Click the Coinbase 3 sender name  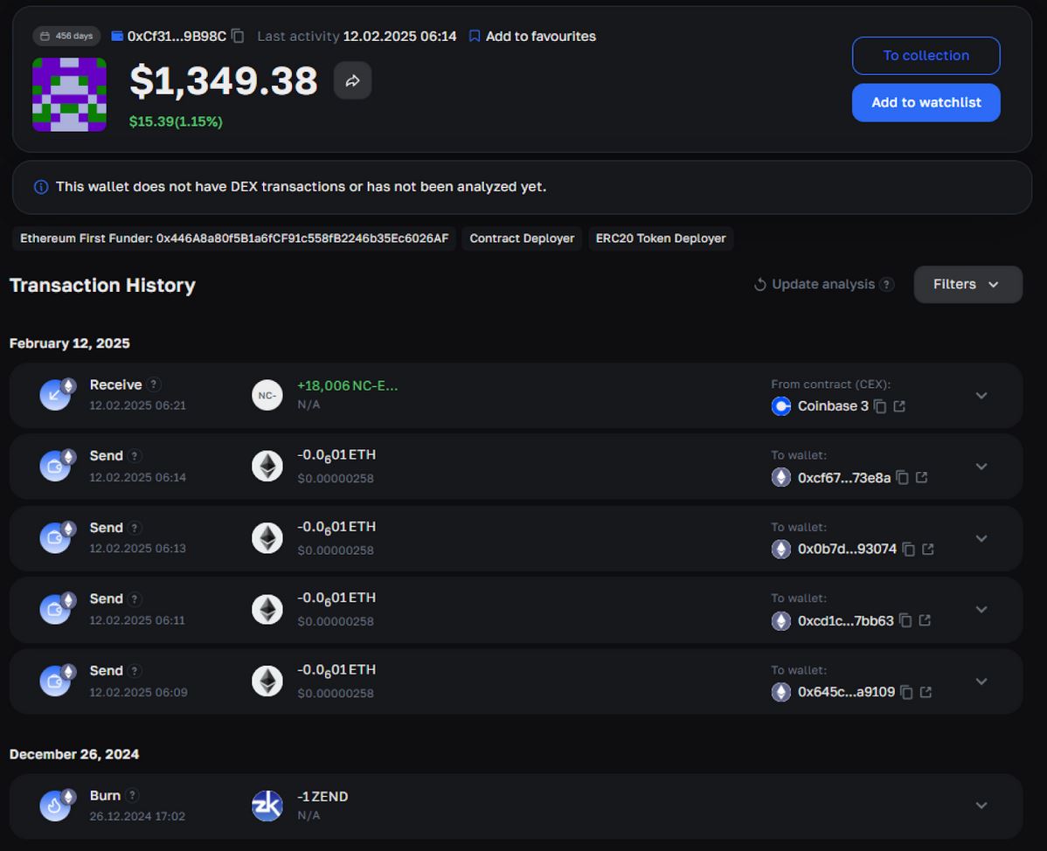(833, 405)
